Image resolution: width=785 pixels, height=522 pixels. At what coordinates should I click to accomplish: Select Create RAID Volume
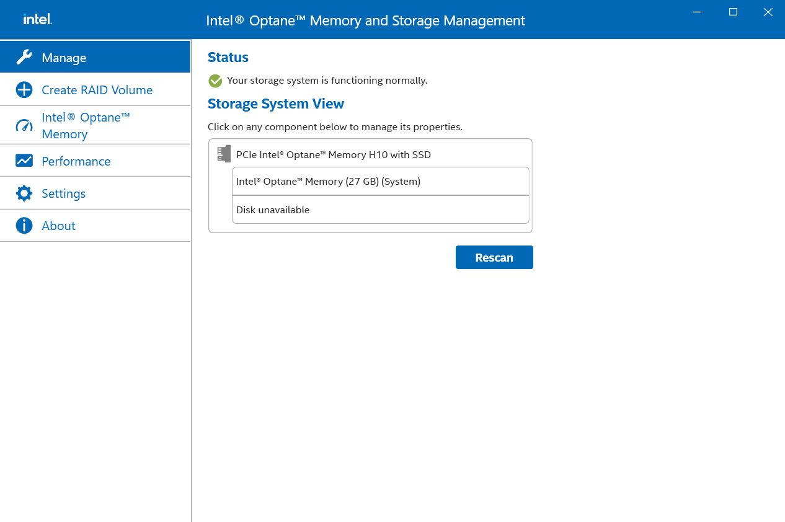click(97, 89)
